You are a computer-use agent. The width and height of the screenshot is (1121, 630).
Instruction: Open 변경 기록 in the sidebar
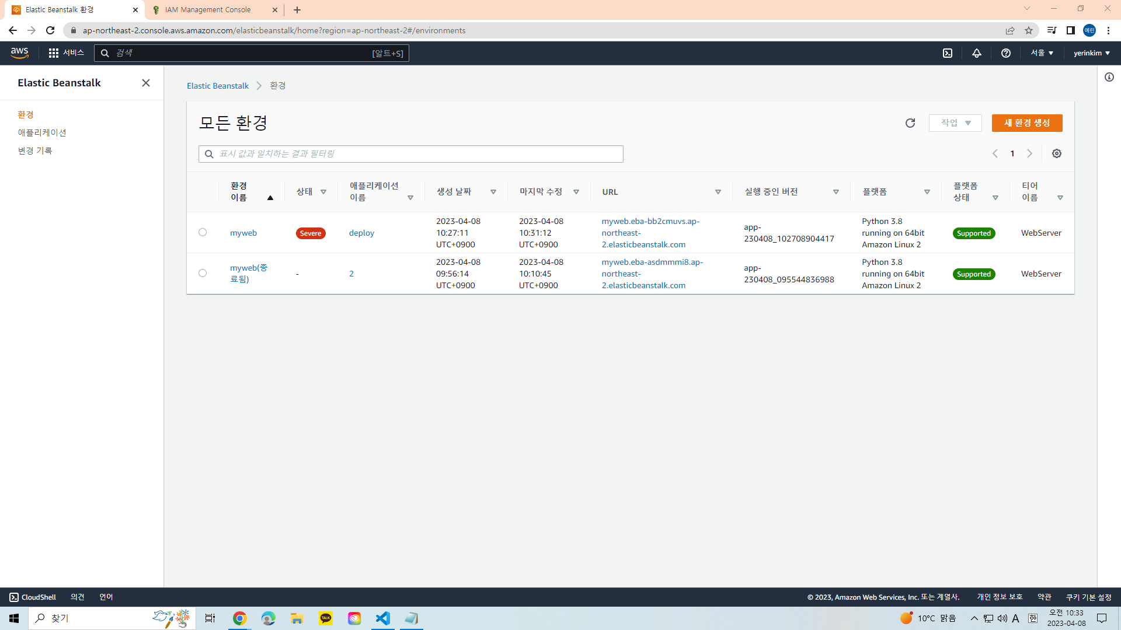(35, 151)
